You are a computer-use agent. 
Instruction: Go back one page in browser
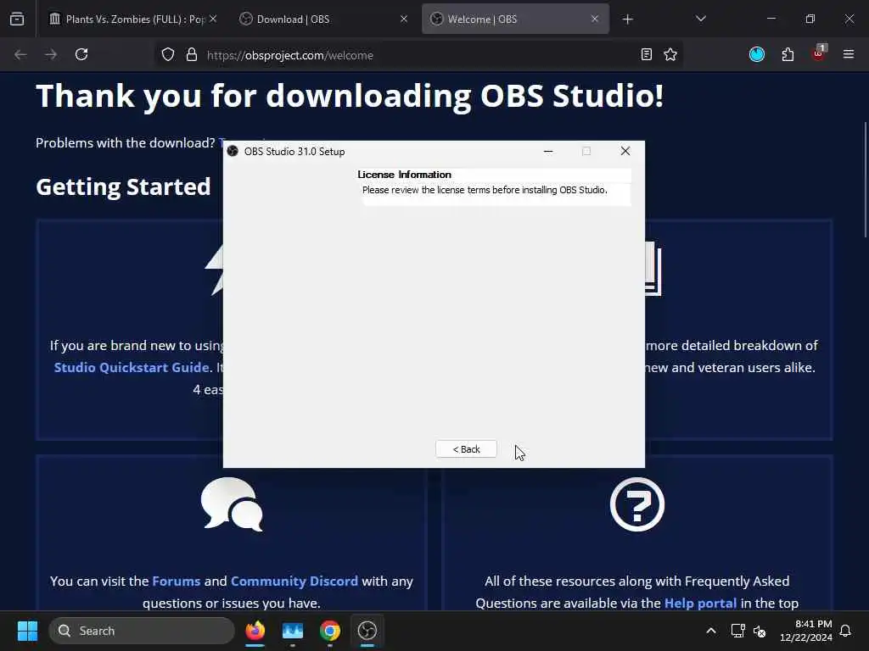pyautogui.click(x=20, y=54)
